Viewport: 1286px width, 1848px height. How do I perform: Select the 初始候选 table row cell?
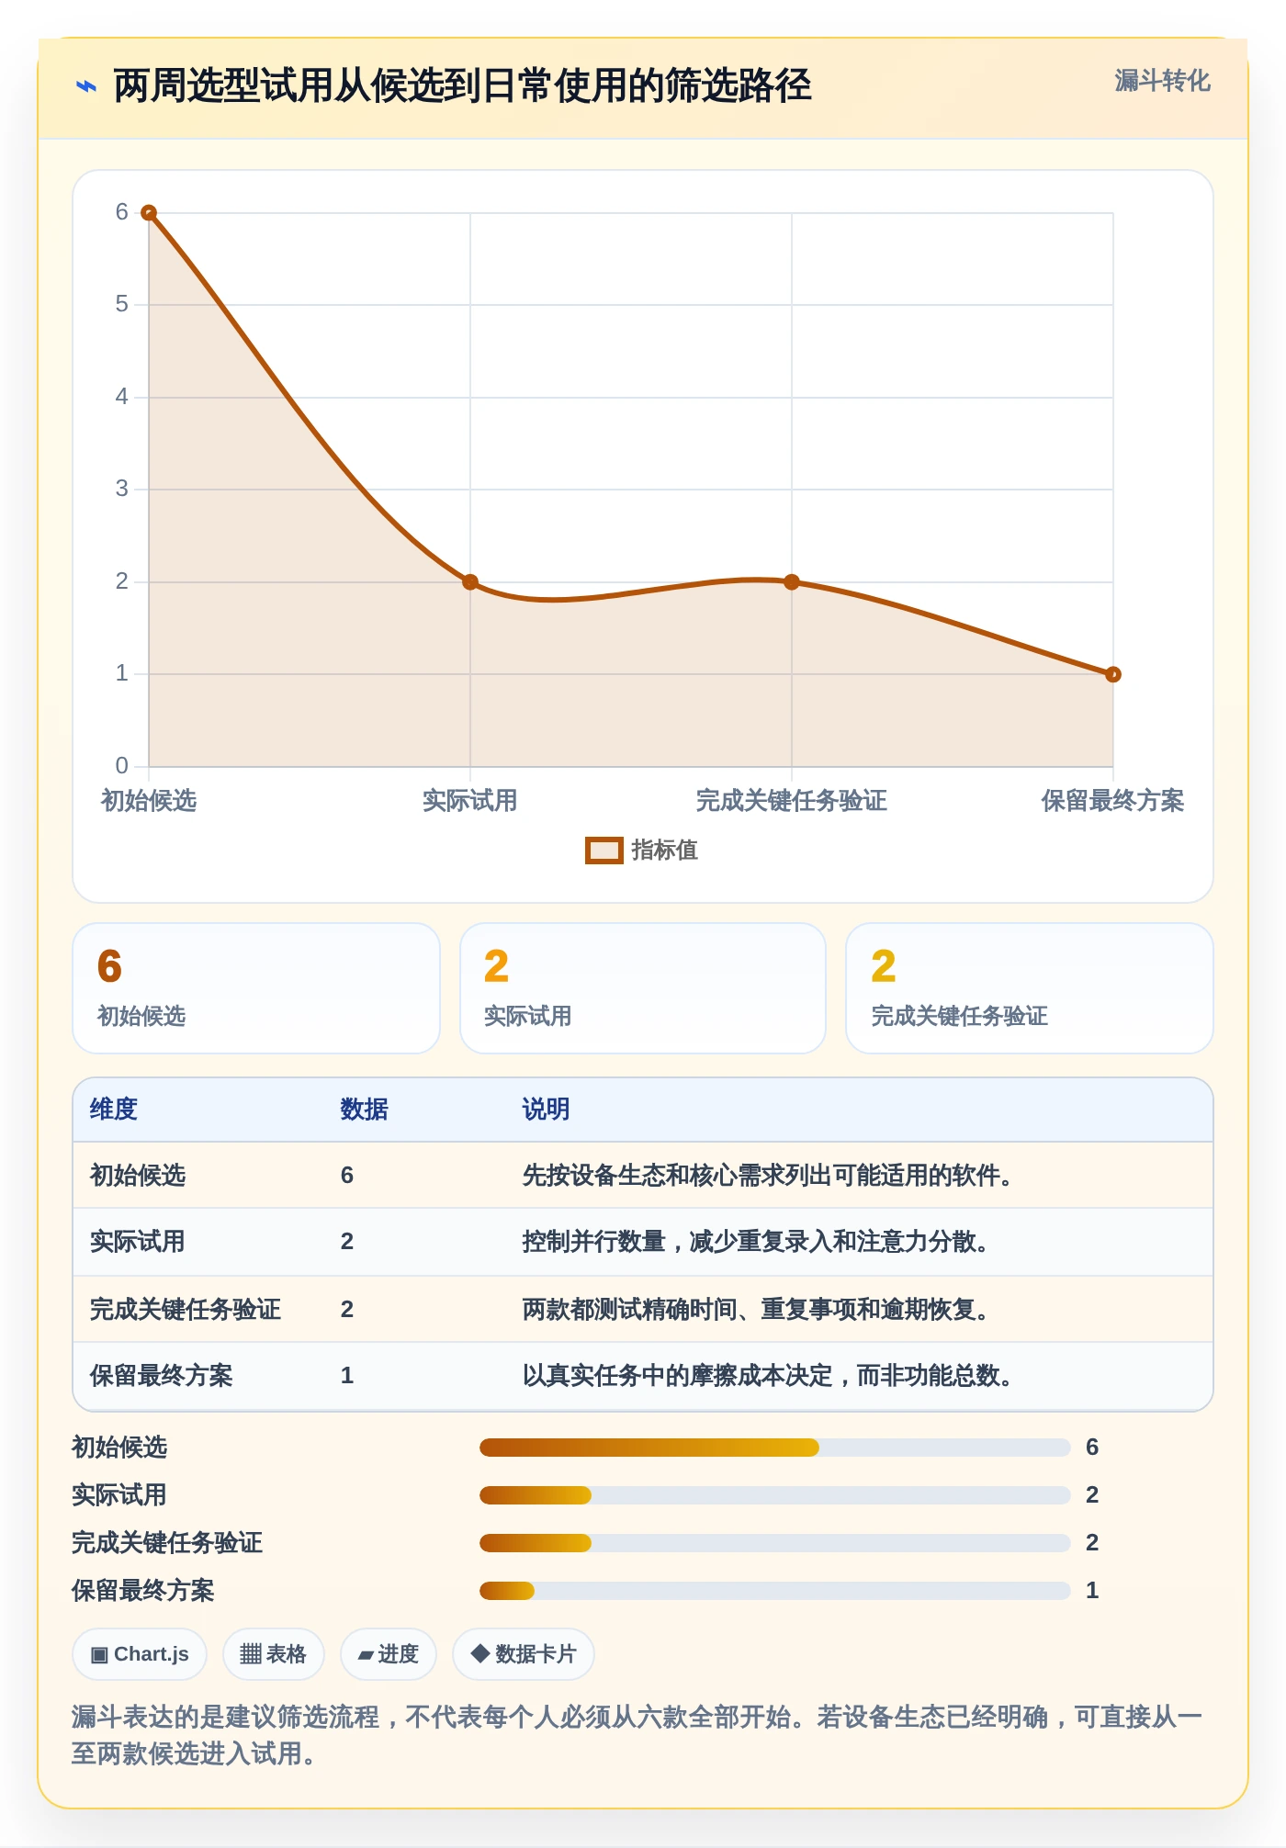tap(138, 1176)
